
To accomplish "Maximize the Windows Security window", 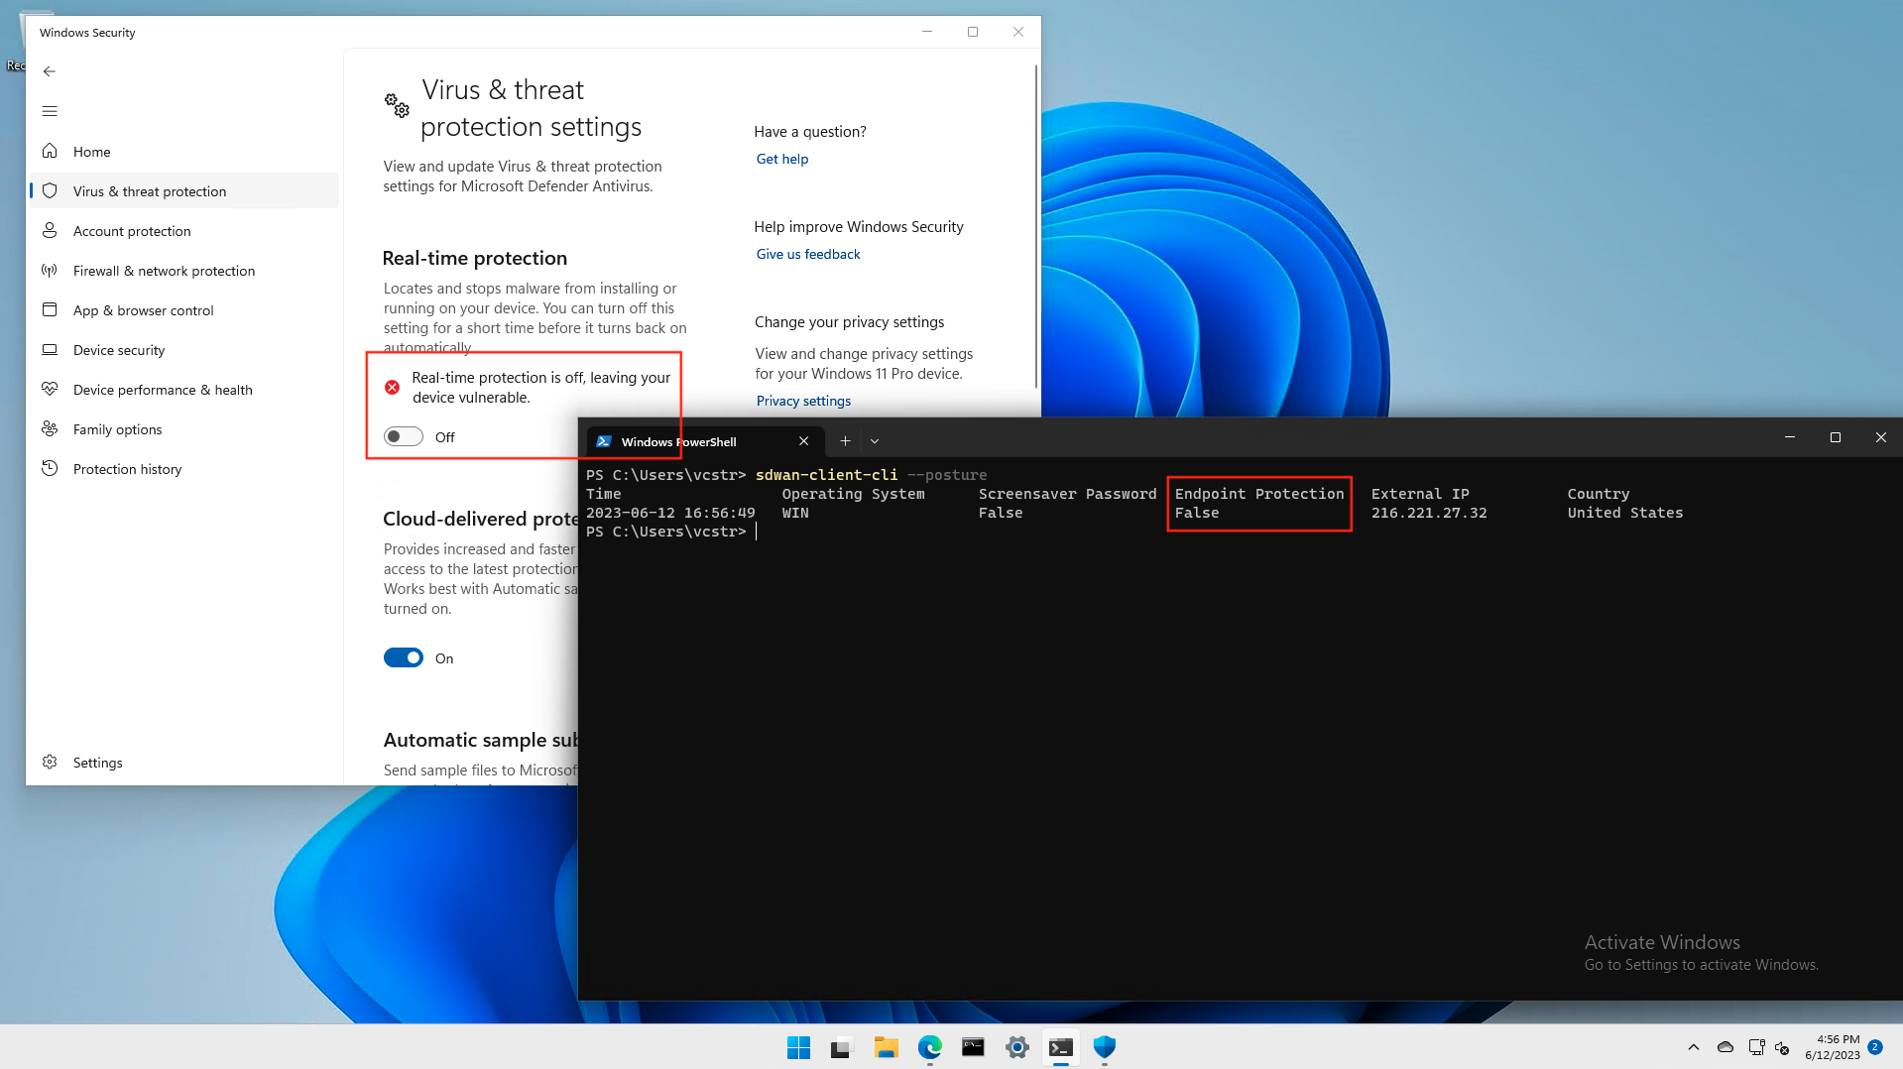I will 973,32.
